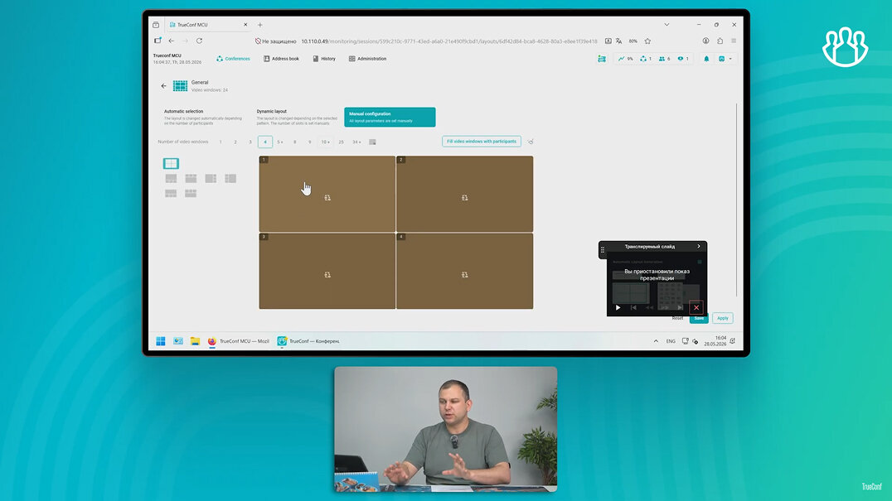
Task: Open the taskbar clock 16:04
Action: click(715, 341)
